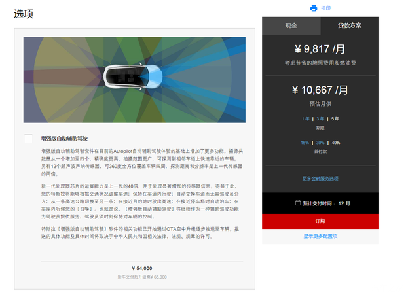Click the ¥ 9,817 /月 savings-adjusted price
This screenshot has height=295, width=406.
[320, 49]
